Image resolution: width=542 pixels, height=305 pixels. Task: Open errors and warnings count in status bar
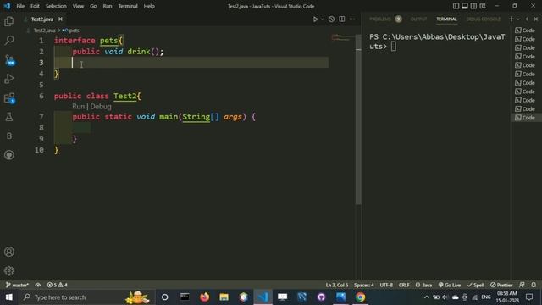click(57, 285)
